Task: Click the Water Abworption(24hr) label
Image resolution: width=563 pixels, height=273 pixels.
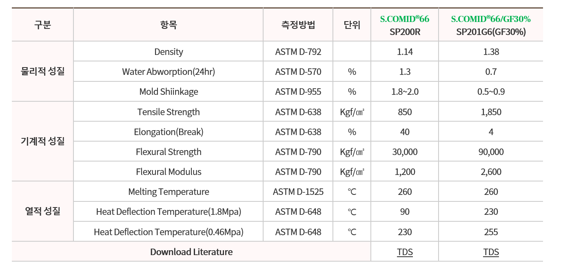Action: click(168, 72)
